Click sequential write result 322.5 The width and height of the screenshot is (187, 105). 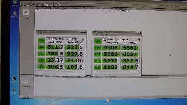[x=75, y=47]
